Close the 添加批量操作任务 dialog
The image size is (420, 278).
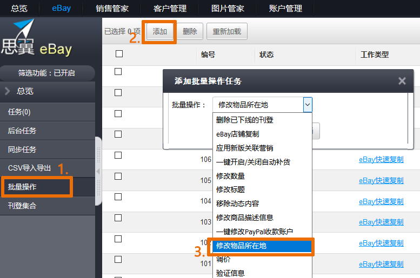[x=402, y=81]
